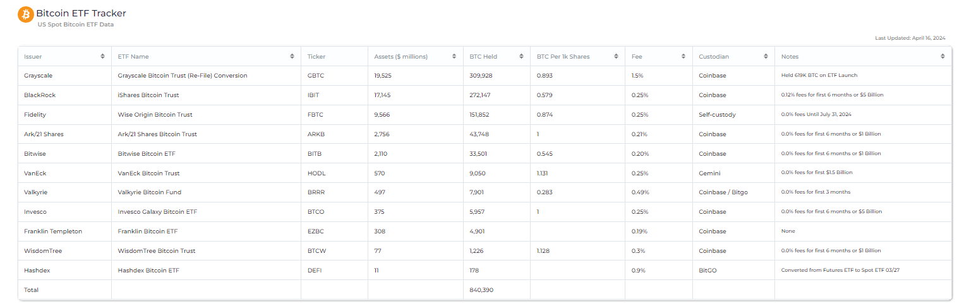Screen dimensions: 957x304
Task: Click the Custodian column header
Action: pyautogui.click(x=714, y=57)
